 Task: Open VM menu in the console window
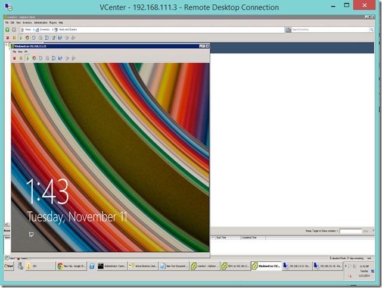tap(26, 52)
